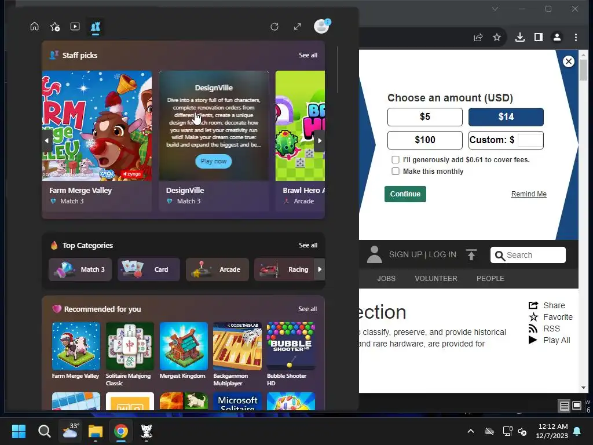The width and height of the screenshot is (593, 445).
Task: Open the notifications bell
Action: pos(577,431)
